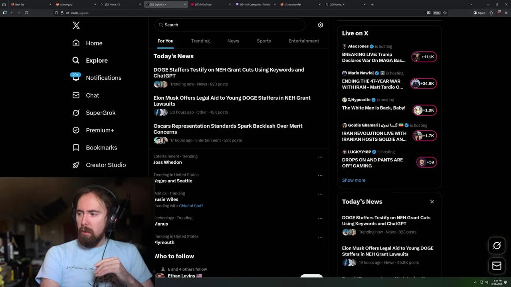Open SuperGrok in the sidebar
The width and height of the screenshot is (511, 287).
coord(94,113)
